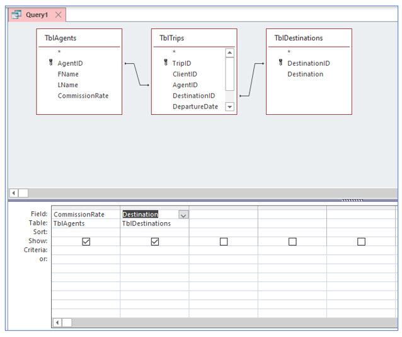Check Show box in fifth grid column
Viewport: 402px width, 337px height.
click(x=362, y=242)
